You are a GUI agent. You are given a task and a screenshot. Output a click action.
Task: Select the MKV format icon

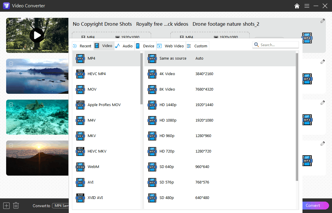[x=80, y=136]
